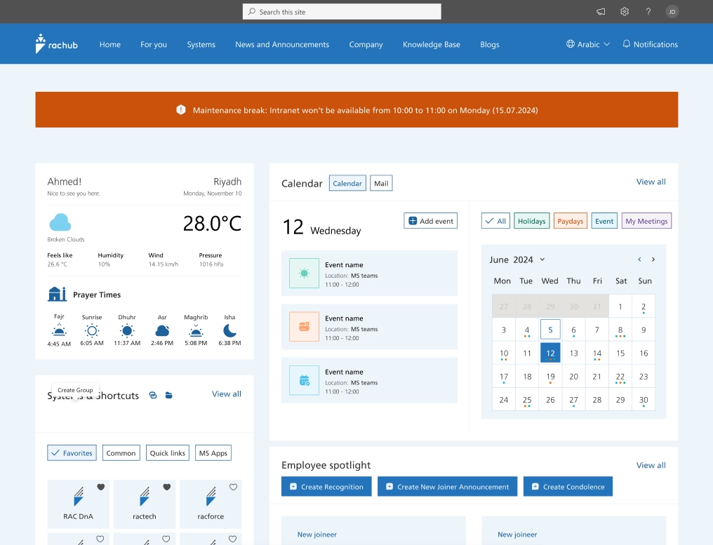Select June 12 in the calendar
Viewport: 713px width, 545px height.
550,353
